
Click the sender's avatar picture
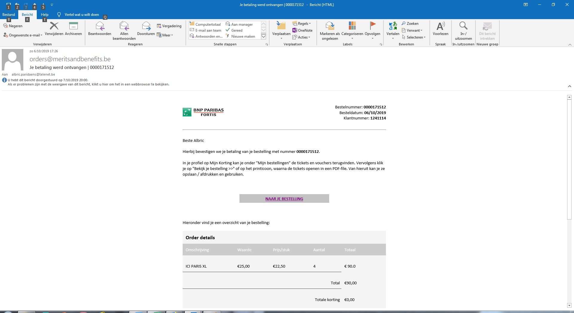13,60
